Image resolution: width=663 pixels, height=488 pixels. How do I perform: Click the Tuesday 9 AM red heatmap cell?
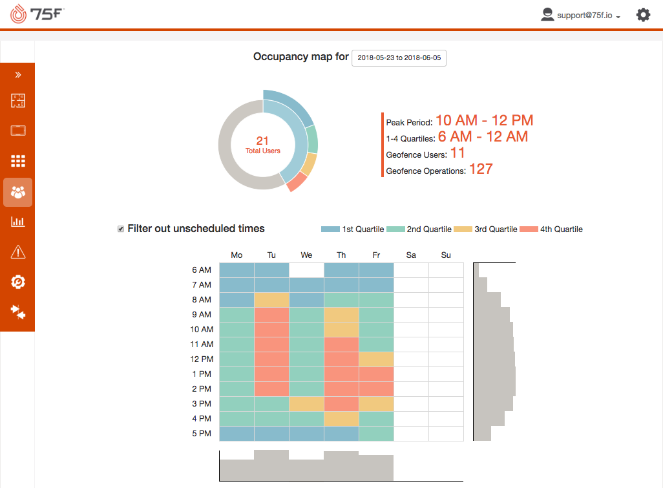pyautogui.click(x=271, y=315)
